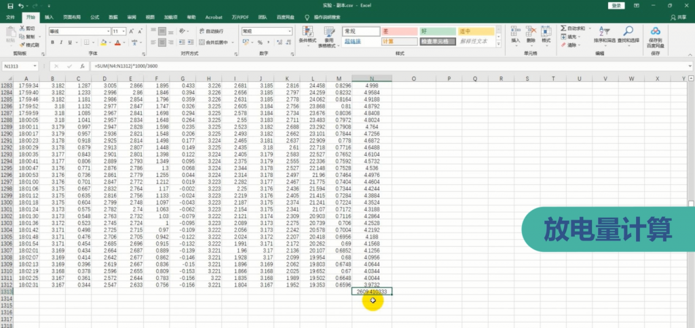Screen dimensions: 695x328
Task: Toggle Bold formatting
Action: coord(52,43)
